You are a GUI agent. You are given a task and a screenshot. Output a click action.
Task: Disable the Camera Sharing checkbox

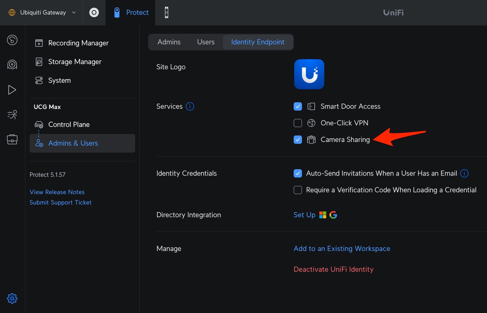[298, 140]
